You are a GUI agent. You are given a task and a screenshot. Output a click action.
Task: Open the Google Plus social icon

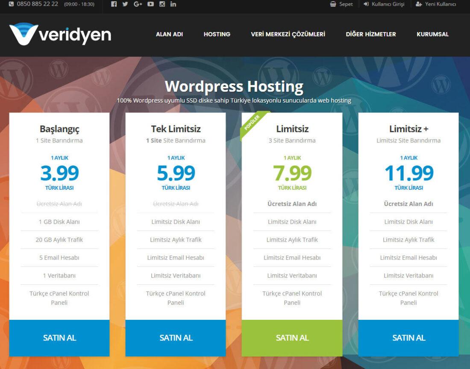(x=138, y=4)
